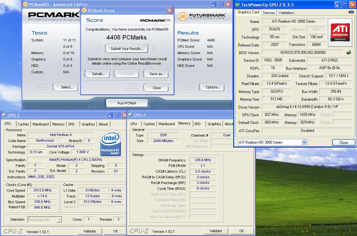
Task: Click the 4406 PCMarks score text
Action: [126, 37]
